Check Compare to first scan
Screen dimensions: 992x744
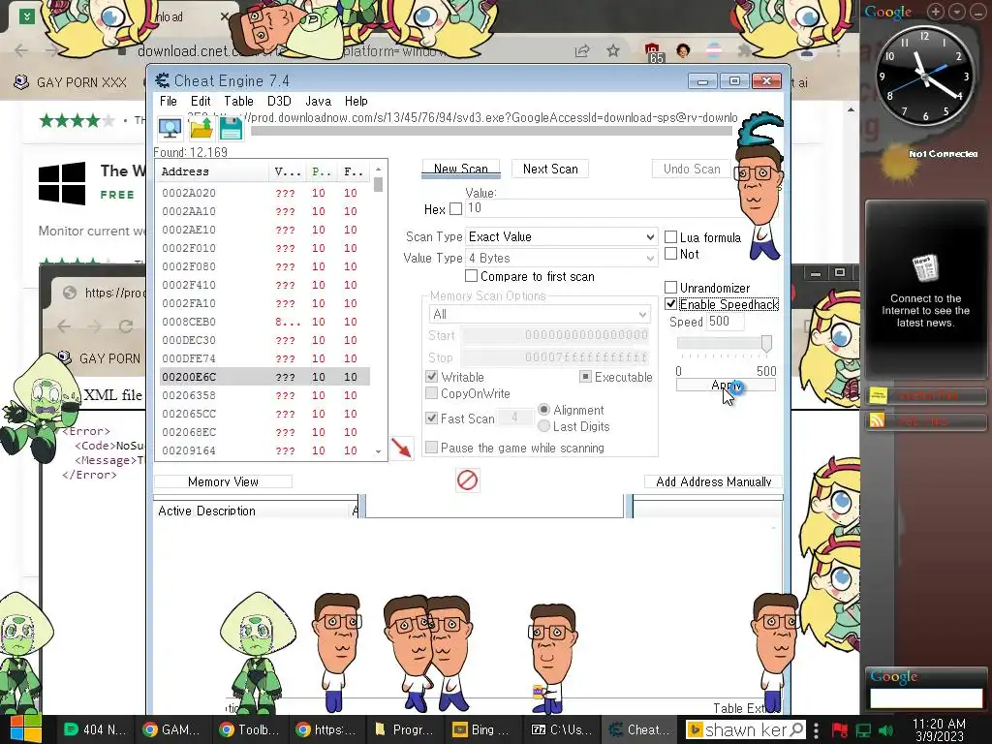[x=471, y=276]
